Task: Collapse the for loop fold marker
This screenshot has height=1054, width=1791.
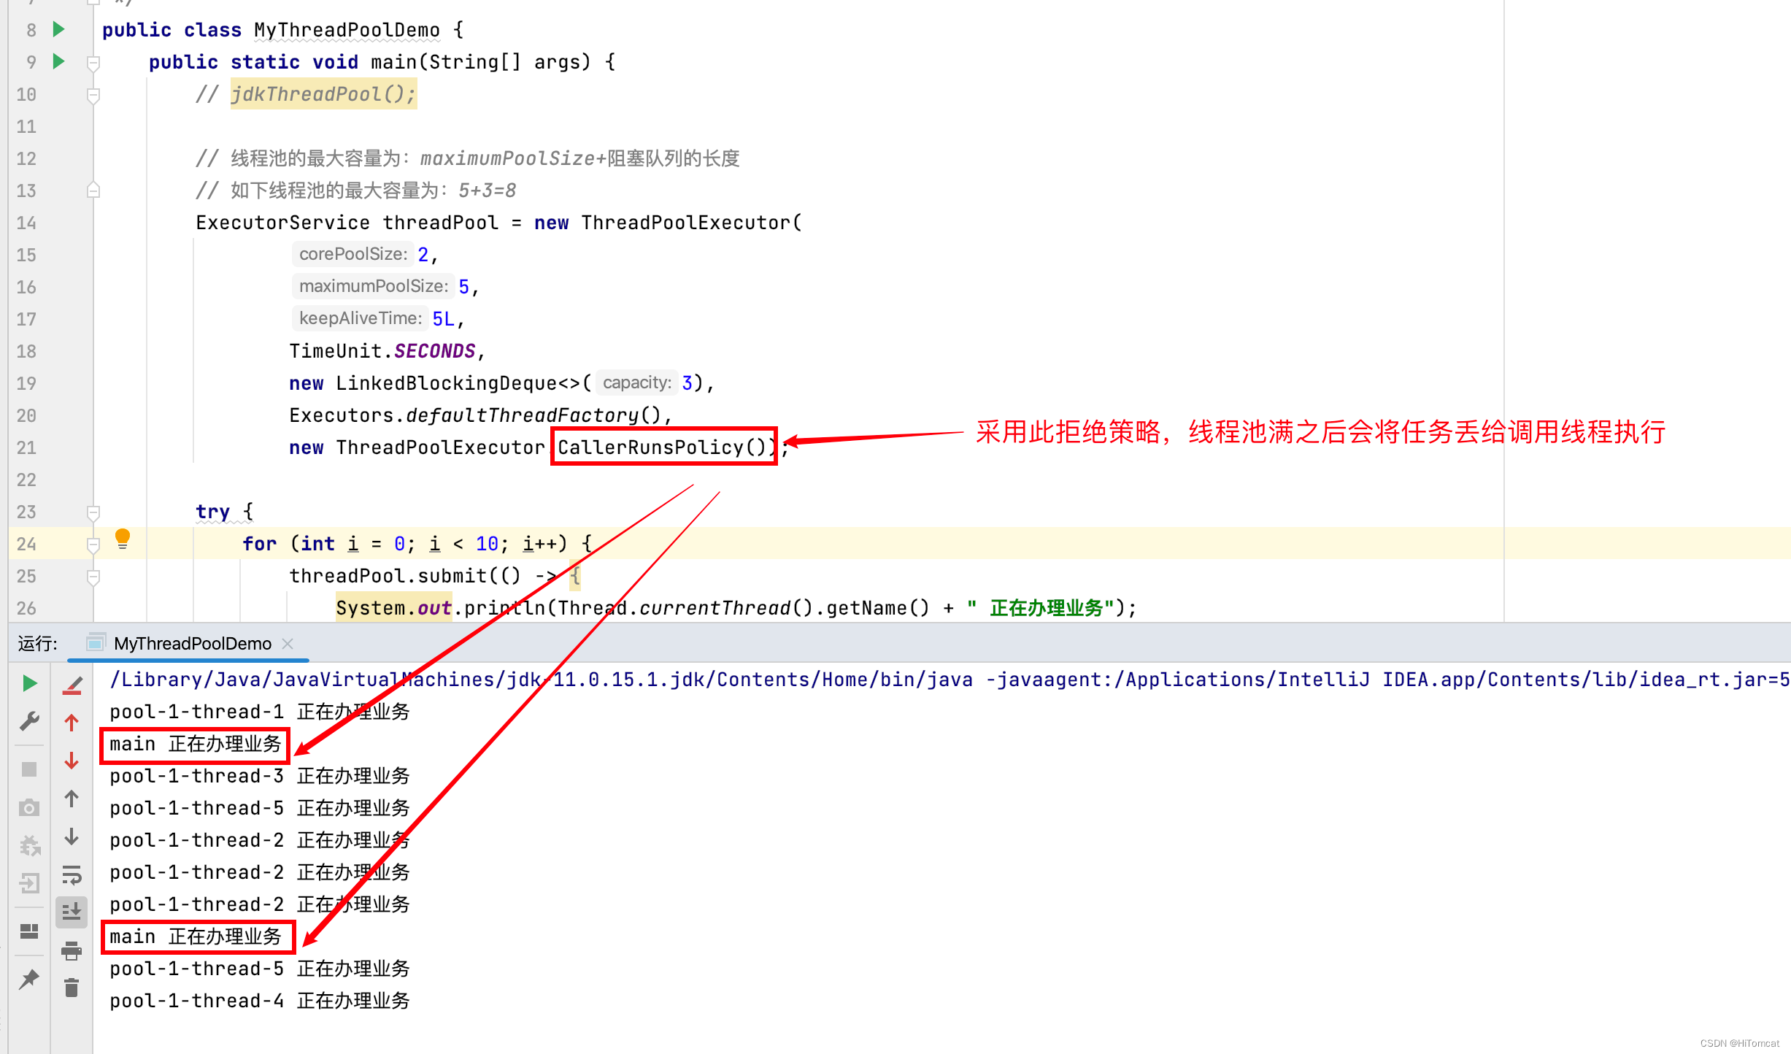Action: (93, 545)
